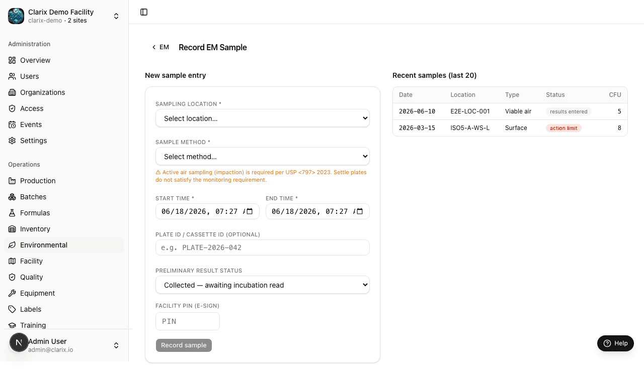Click the Quality shield icon
Image resolution: width=644 pixels, height=379 pixels.
click(12, 277)
